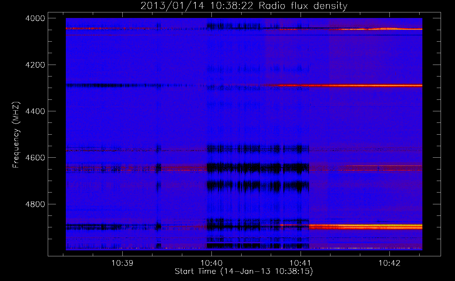Image resolution: width=455 pixels, height=281 pixels.
Task: Click the 4600 frequency tick label
Action: click(35, 158)
